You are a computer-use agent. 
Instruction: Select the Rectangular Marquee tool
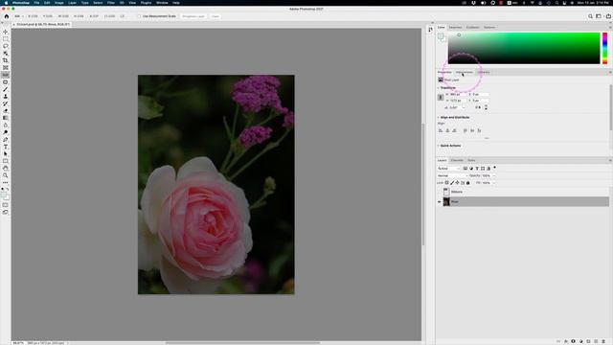click(6, 39)
